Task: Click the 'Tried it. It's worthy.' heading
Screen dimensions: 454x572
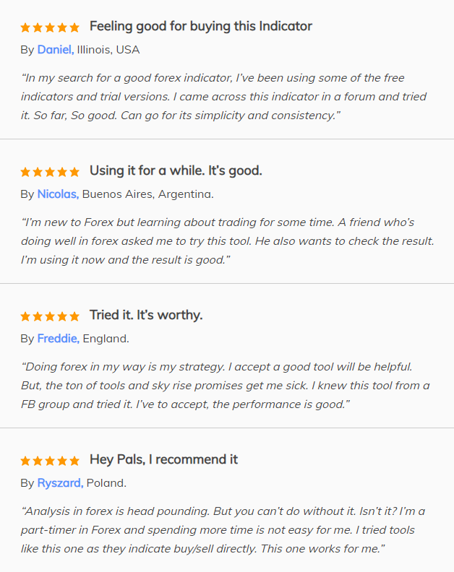Action: point(146,315)
